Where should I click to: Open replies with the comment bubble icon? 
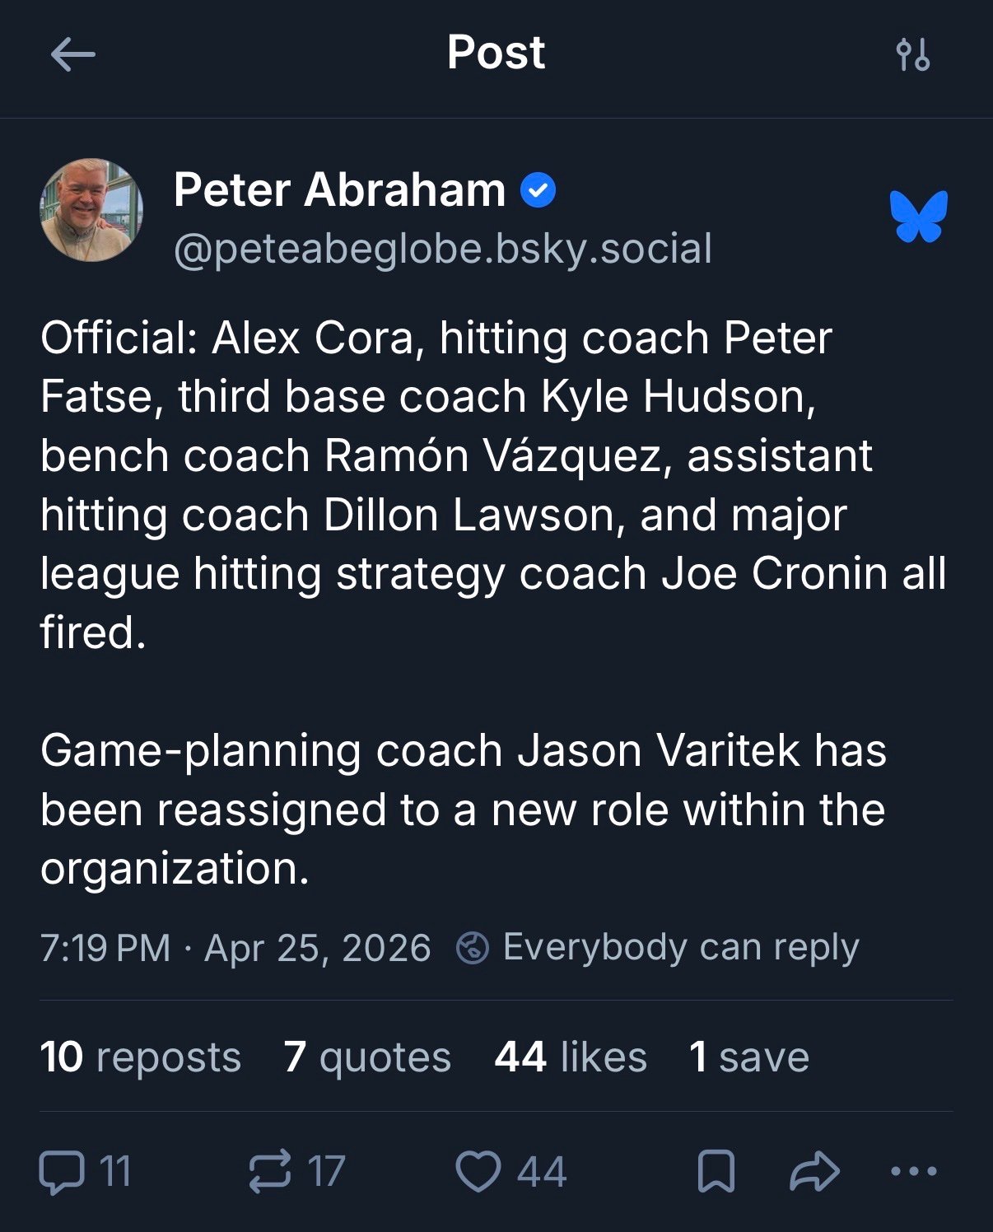62,1172
